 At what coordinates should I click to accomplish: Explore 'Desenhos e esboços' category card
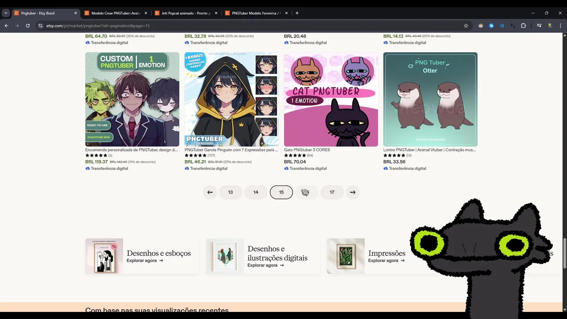[142, 256]
